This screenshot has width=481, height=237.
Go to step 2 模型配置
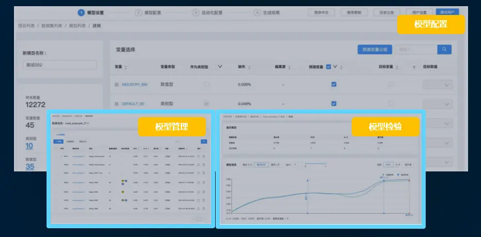tap(149, 12)
